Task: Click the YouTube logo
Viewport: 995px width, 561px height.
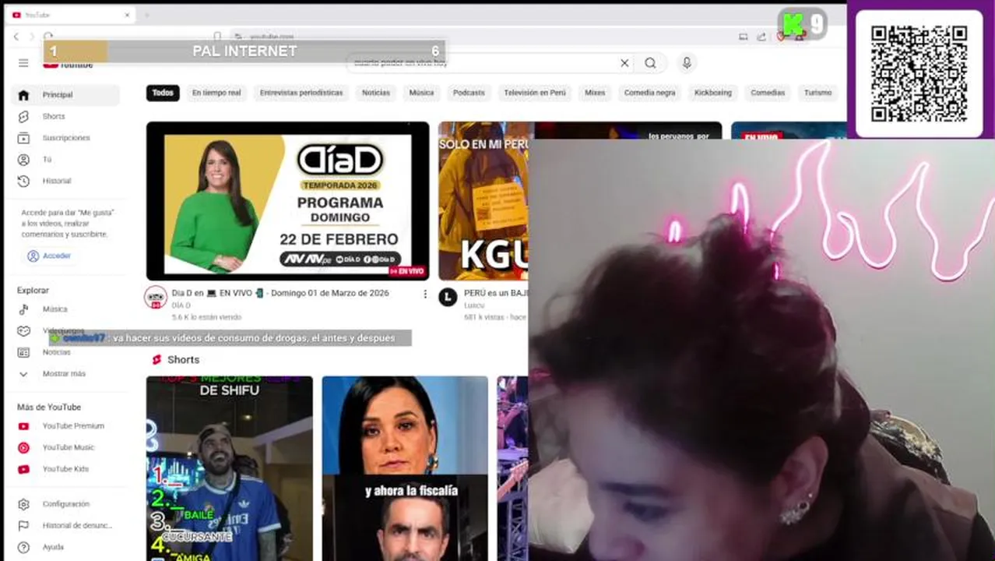Action: click(x=68, y=64)
